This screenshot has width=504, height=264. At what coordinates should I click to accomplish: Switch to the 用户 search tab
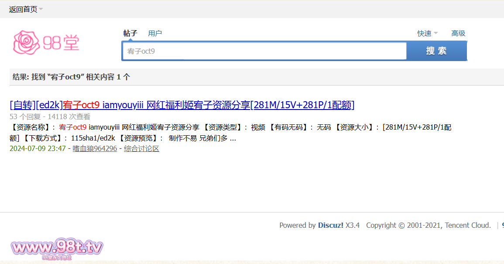155,33
